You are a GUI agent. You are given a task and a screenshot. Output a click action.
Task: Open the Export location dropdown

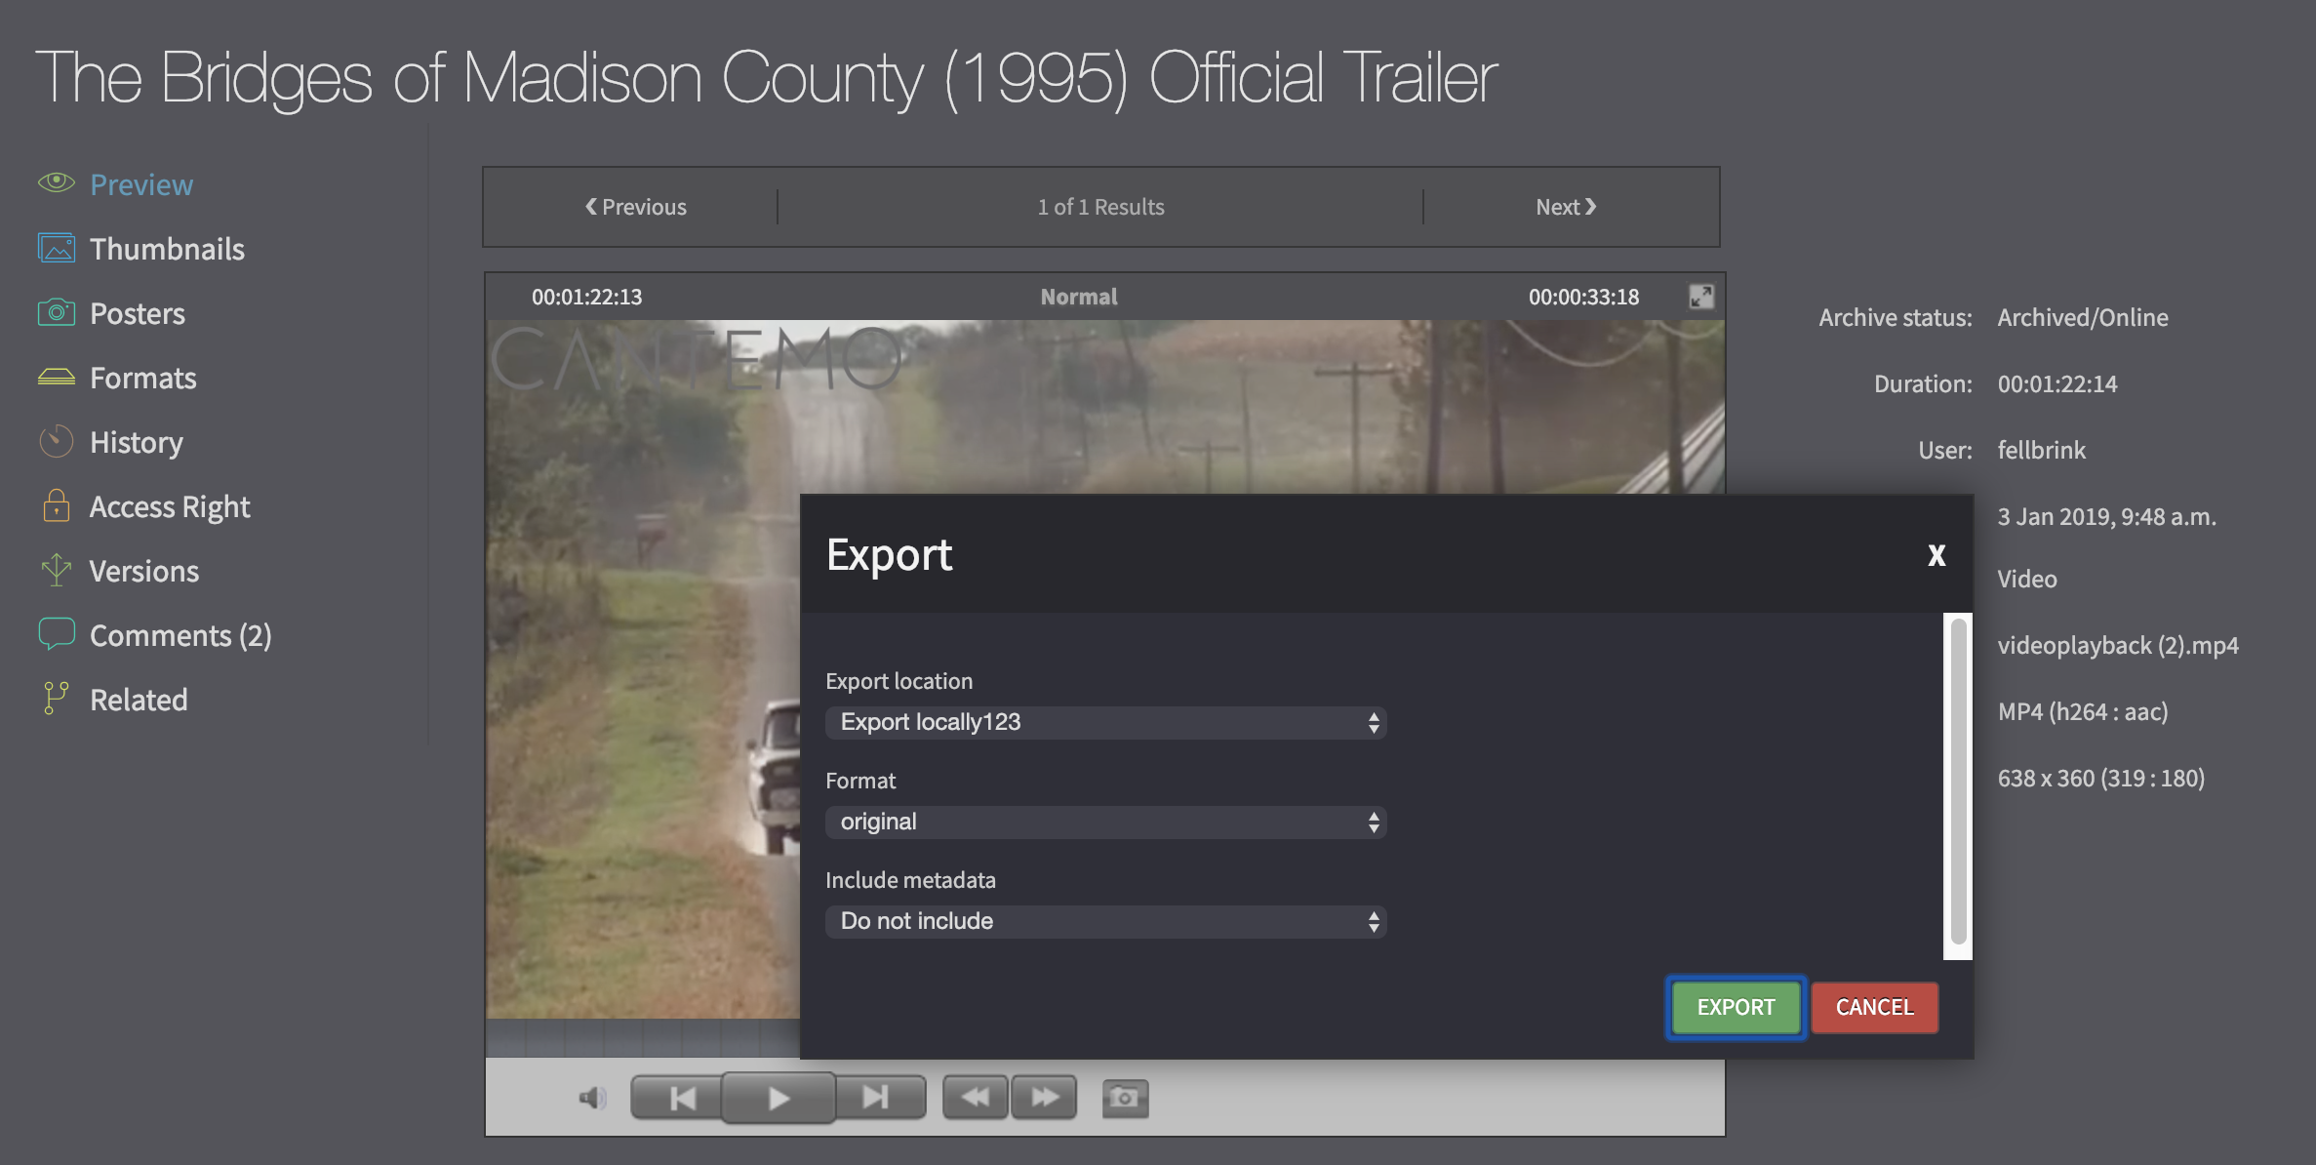click(1106, 722)
